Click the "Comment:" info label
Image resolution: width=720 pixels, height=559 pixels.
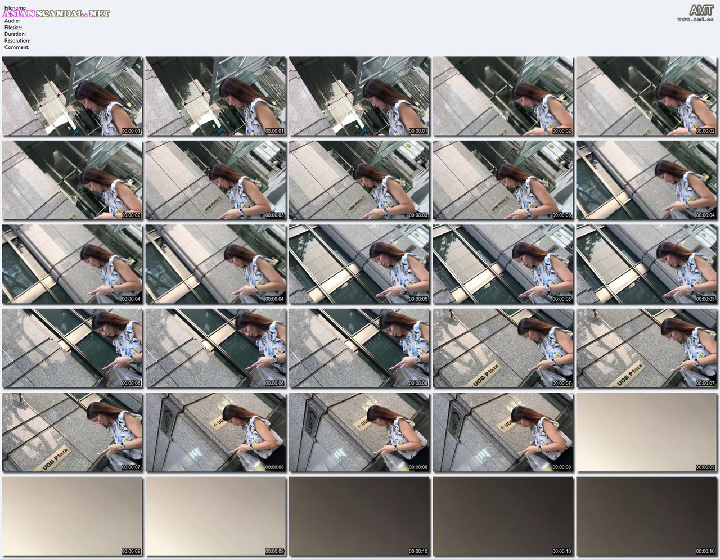[x=17, y=47]
